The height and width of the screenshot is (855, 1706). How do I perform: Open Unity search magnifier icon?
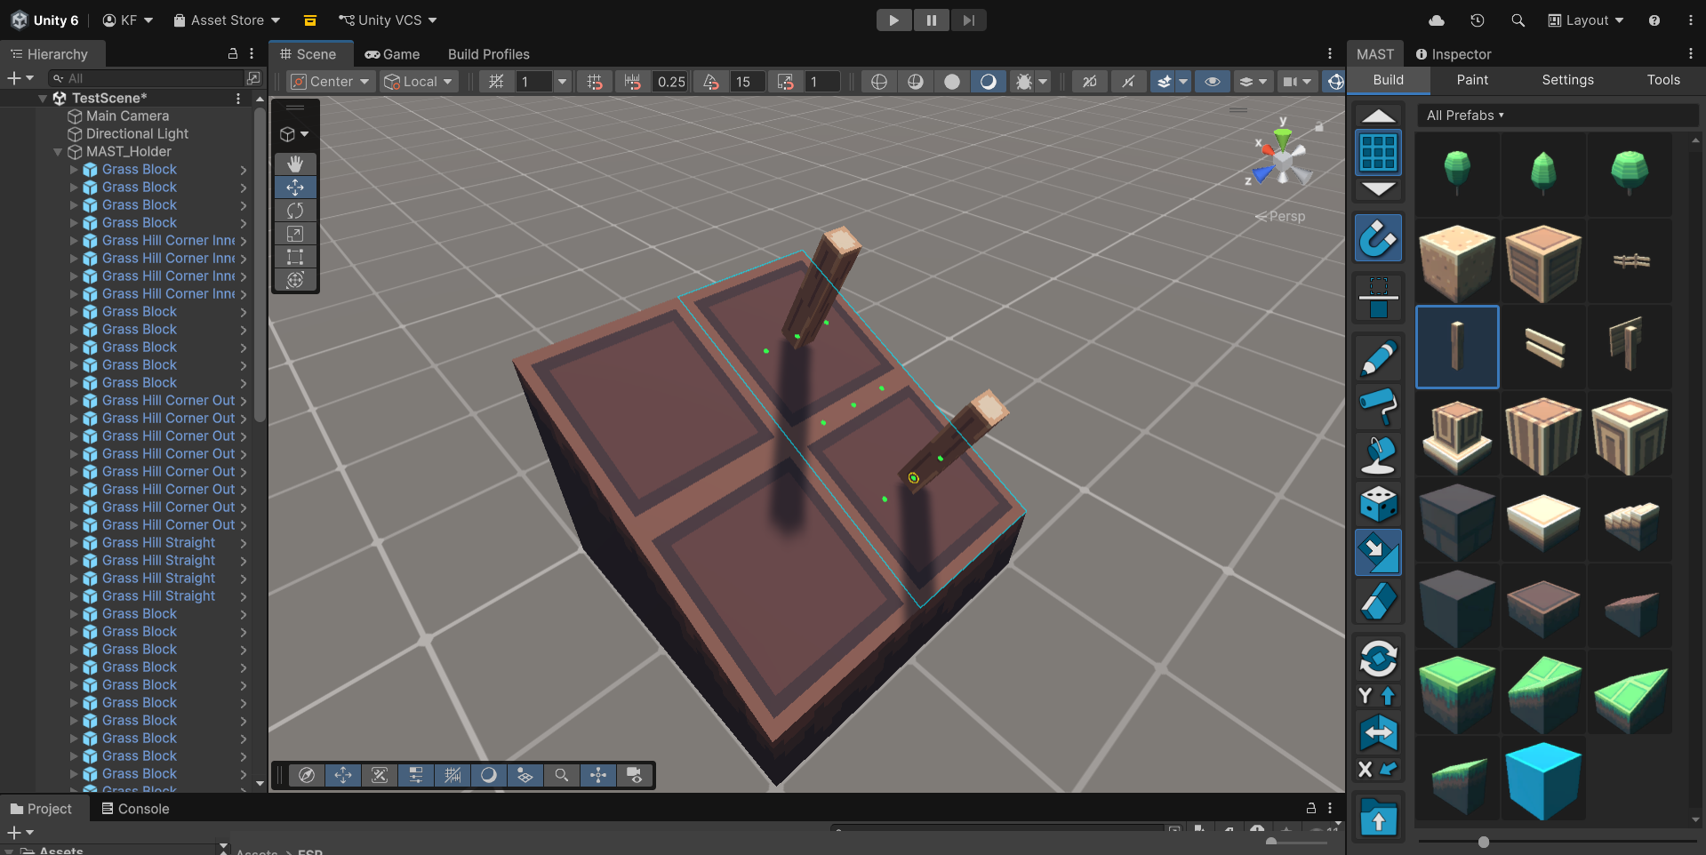1518,20
